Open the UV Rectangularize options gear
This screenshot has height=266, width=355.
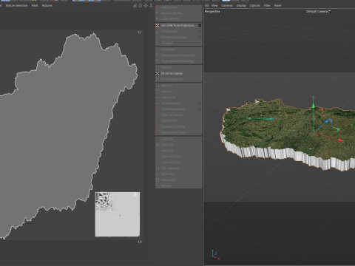click(x=200, y=109)
